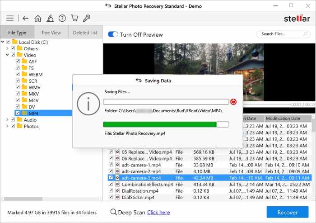Uncheck the MP4 checkbox
The image size is (316, 223).
(x=18, y=113)
